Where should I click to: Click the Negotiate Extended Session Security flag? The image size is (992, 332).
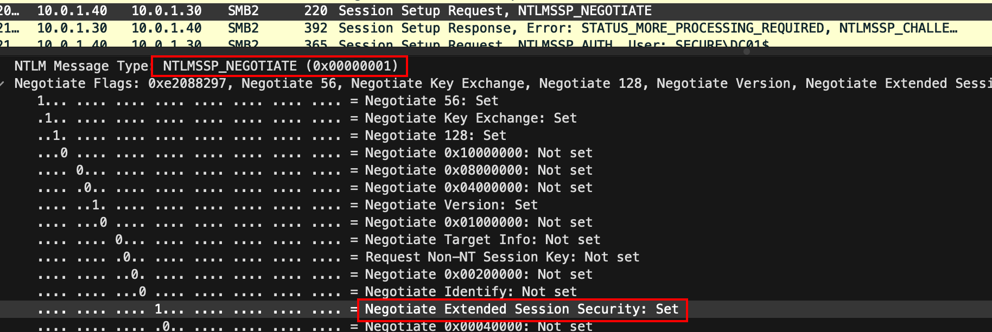tap(521, 309)
